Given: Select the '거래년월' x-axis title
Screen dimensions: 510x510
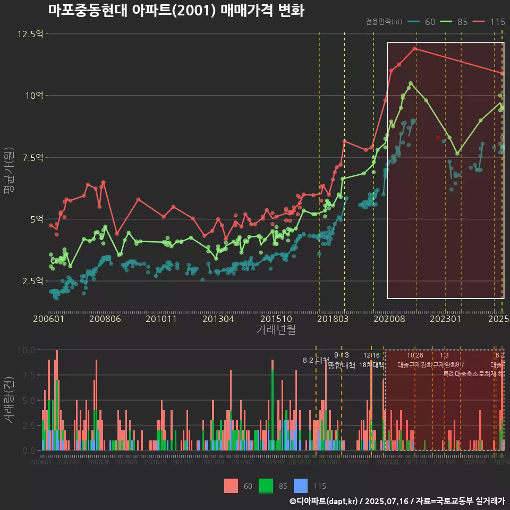Looking at the screenshot, I should click(276, 329).
